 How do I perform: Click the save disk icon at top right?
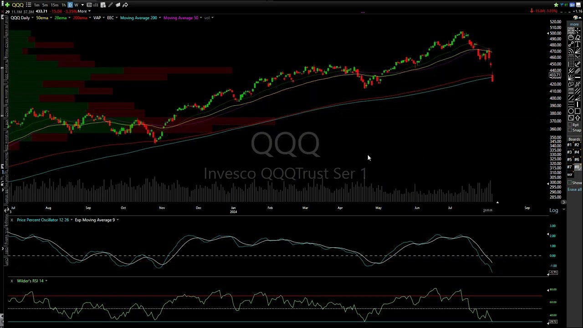coord(578,5)
